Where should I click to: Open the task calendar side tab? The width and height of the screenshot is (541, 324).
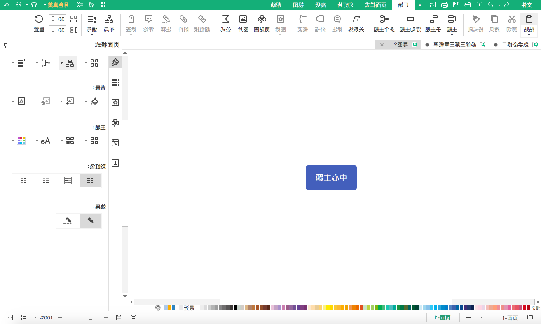[x=115, y=143]
